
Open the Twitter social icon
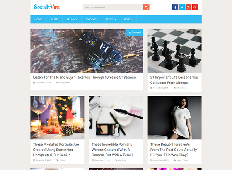pyautogui.click(x=182, y=7)
